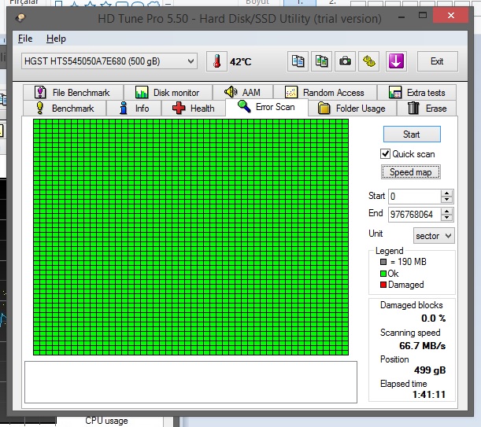Click the HD Tune app title-bar icon

pos(20,18)
